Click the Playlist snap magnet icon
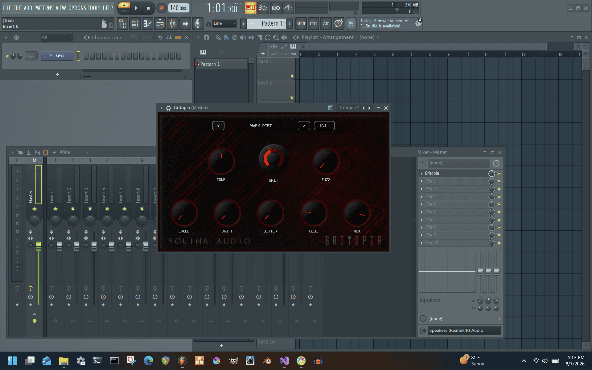592x370 pixels. (207, 37)
